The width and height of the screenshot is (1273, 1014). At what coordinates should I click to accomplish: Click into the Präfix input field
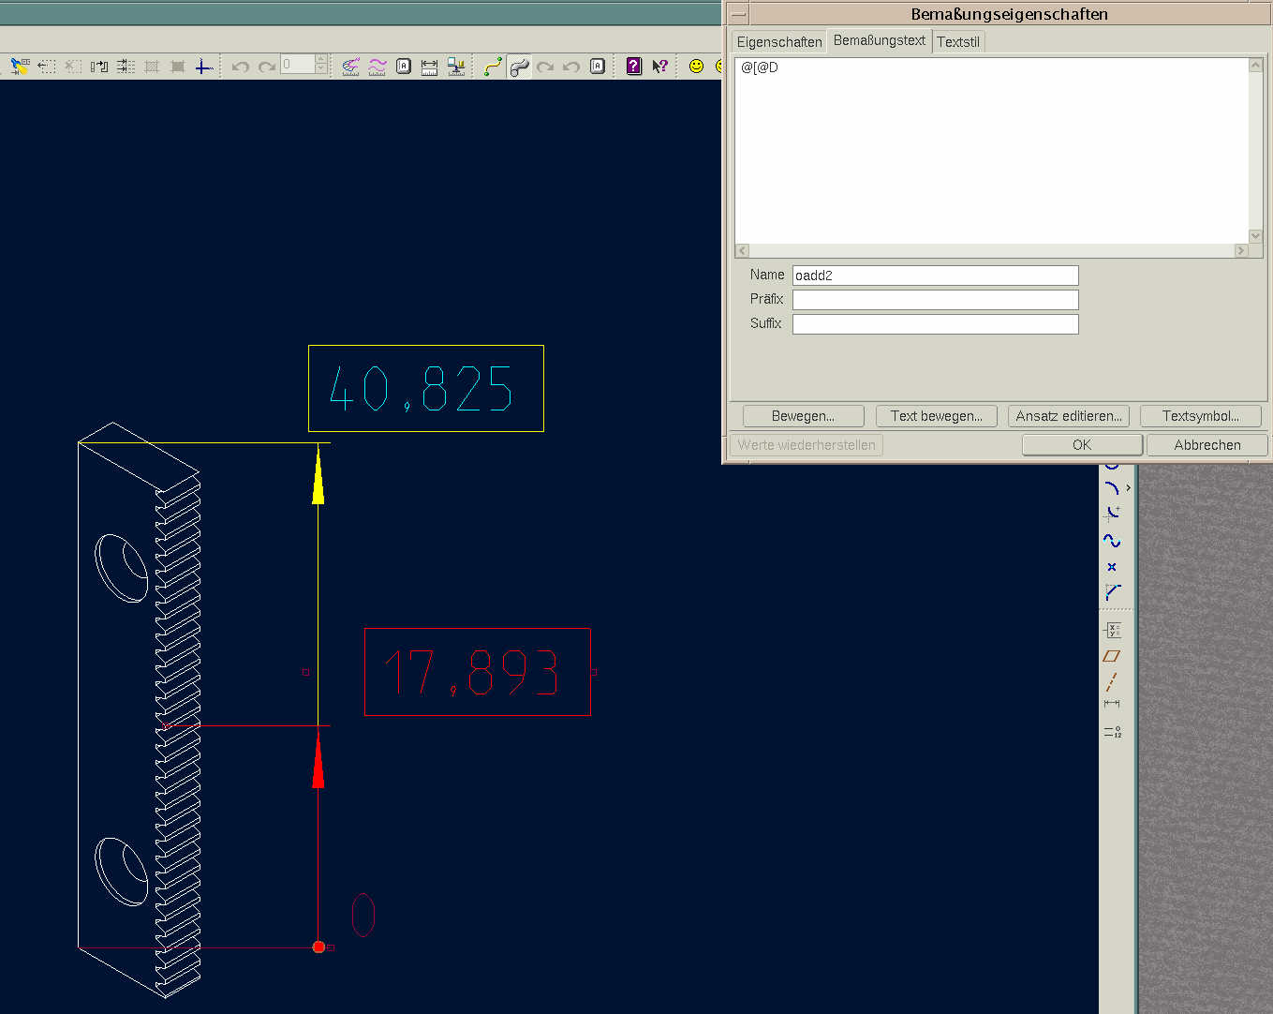click(x=935, y=300)
